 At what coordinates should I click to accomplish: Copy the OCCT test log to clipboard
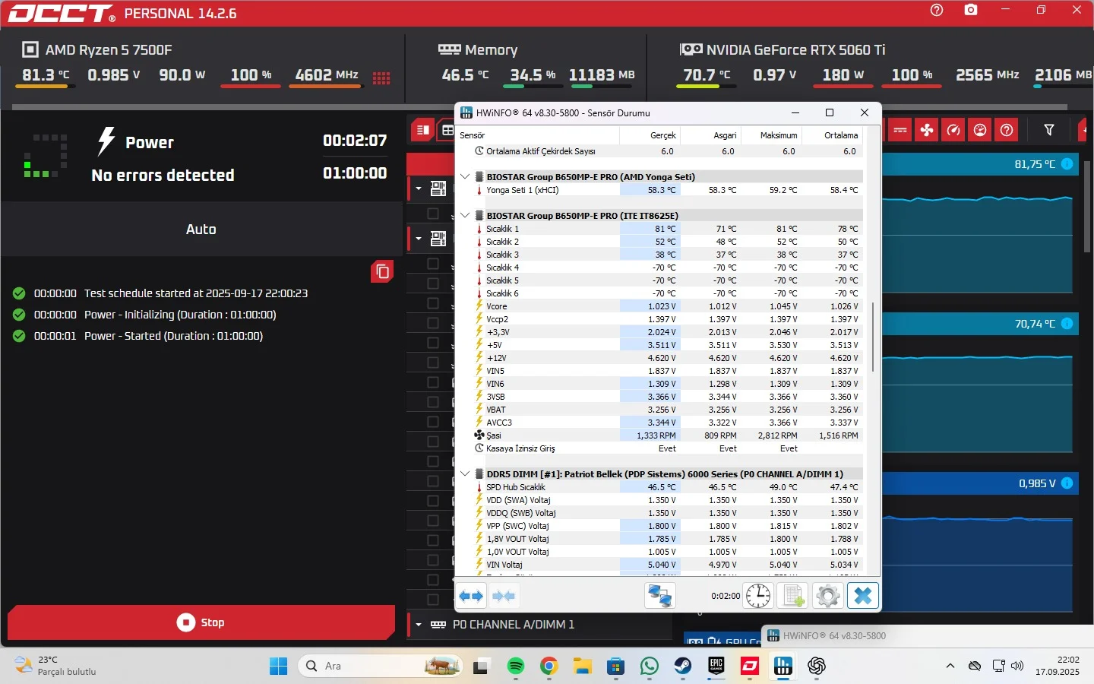pyautogui.click(x=382, y=271)
